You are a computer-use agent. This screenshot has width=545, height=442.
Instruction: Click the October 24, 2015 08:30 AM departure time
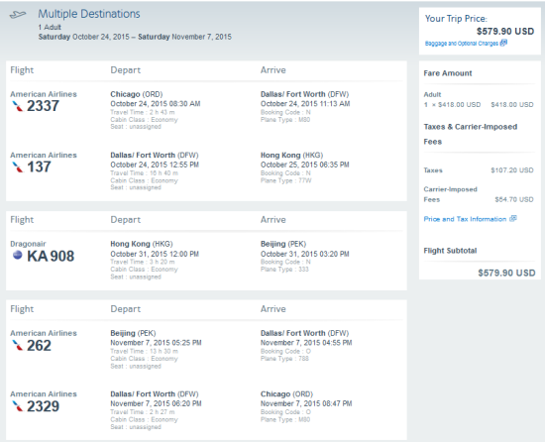click(156, 103)
